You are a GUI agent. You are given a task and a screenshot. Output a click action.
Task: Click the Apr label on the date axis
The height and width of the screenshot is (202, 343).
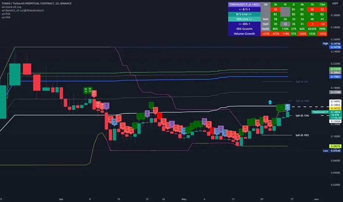61,199
